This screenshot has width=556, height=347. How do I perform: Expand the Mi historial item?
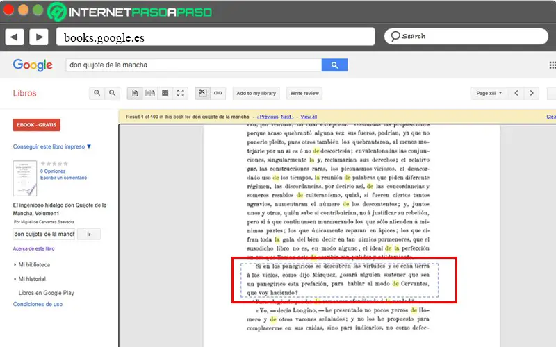(x=32, y=279)
